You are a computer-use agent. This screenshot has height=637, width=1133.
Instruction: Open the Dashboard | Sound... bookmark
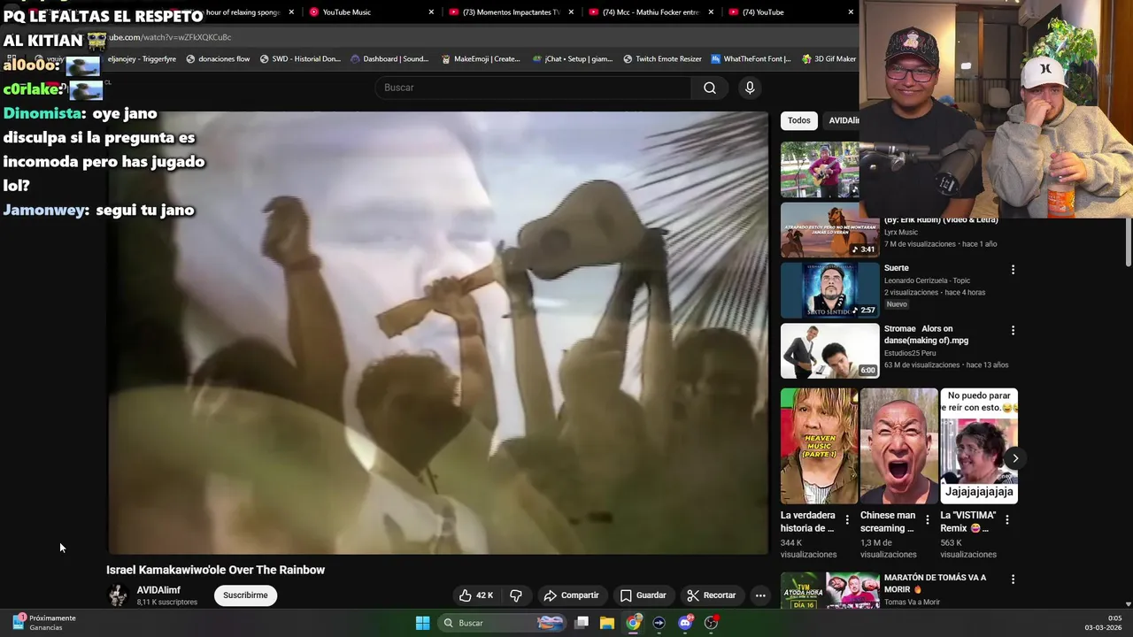click(x=389, y=59)
